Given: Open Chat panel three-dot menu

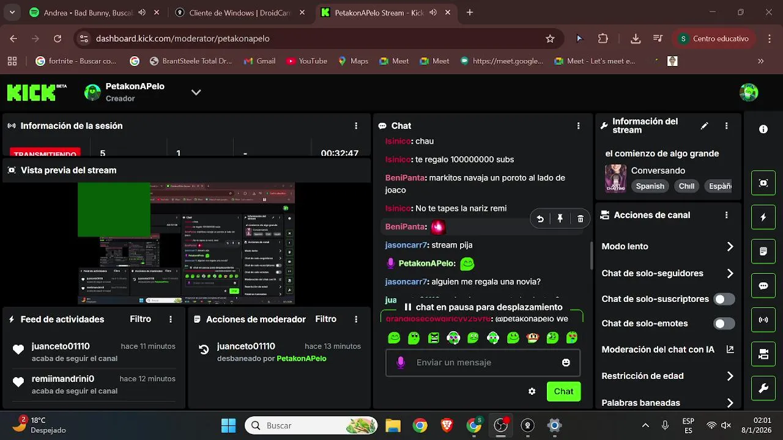Looking at the screenshot, I should click(578, 125).
